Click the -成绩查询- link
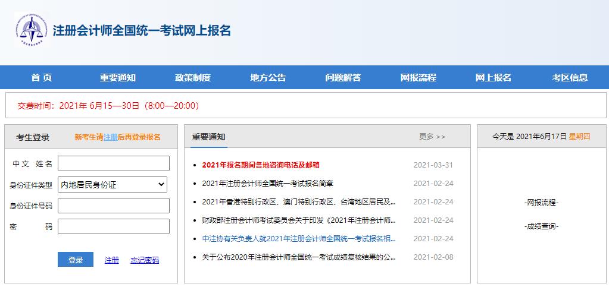Viewport: 609px width, 287px height. 541,226
